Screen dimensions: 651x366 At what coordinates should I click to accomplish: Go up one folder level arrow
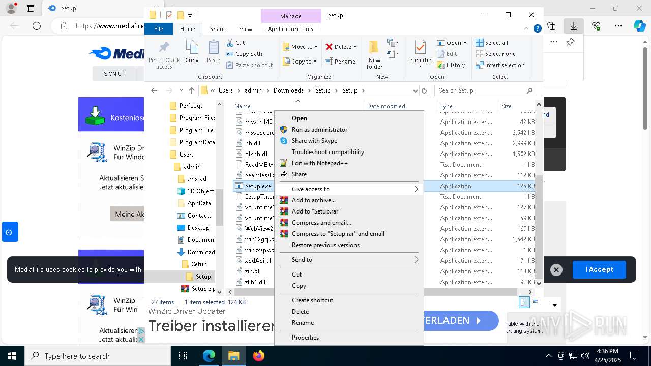pyautogui.click(x=191, y=90)
